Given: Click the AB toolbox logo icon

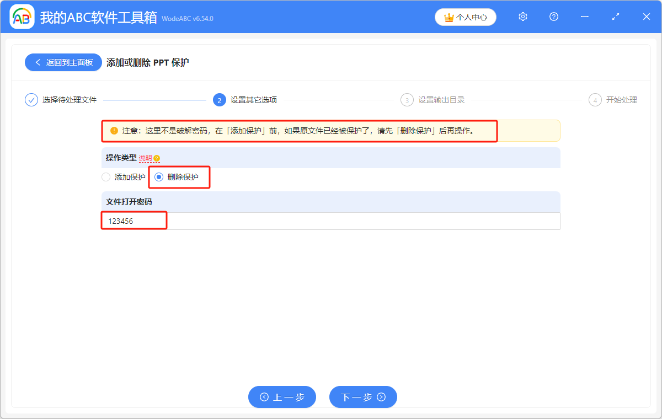Looking at the screenshot, I should coord(22,17).
